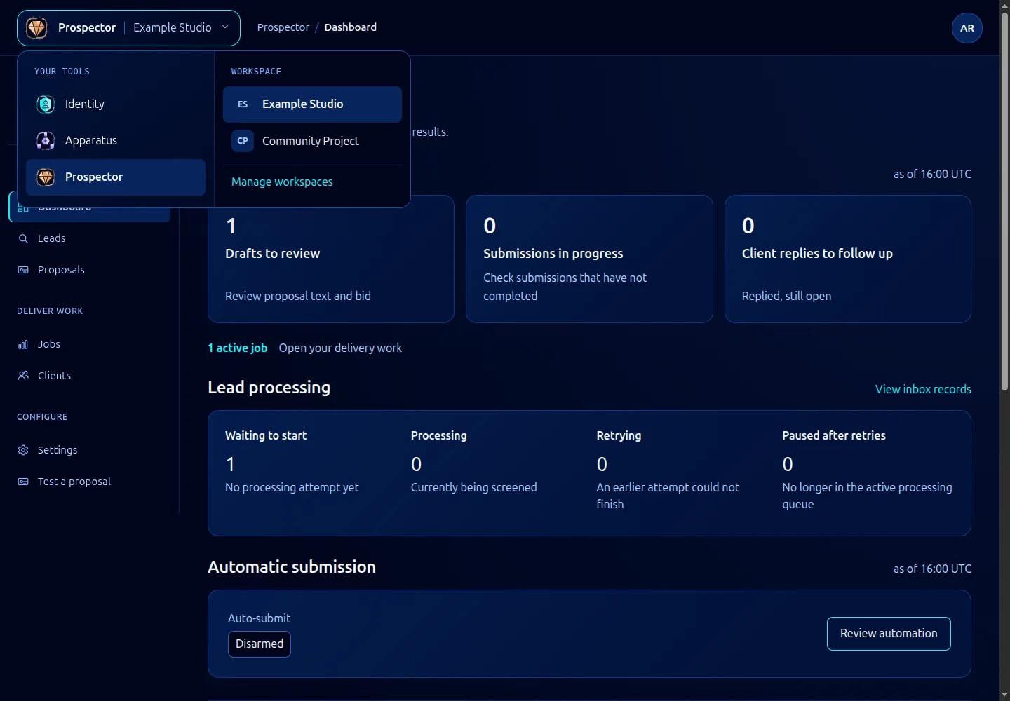1010x701 pixels.
Task: Switch to Community Project workspace
Action: pos(312,141)
